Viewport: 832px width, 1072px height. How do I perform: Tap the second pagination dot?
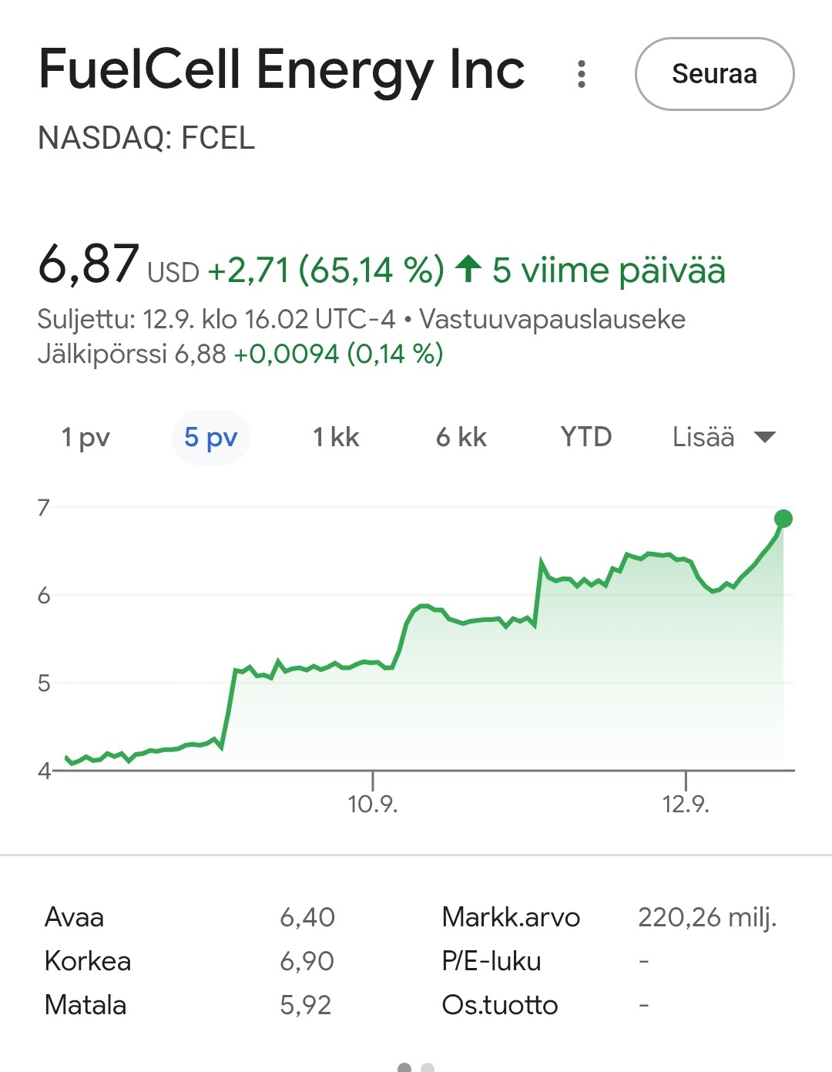428,1067
